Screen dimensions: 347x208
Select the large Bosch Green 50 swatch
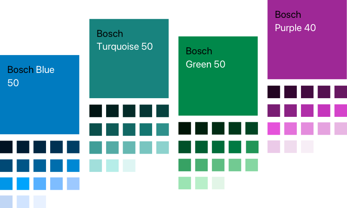218,76
